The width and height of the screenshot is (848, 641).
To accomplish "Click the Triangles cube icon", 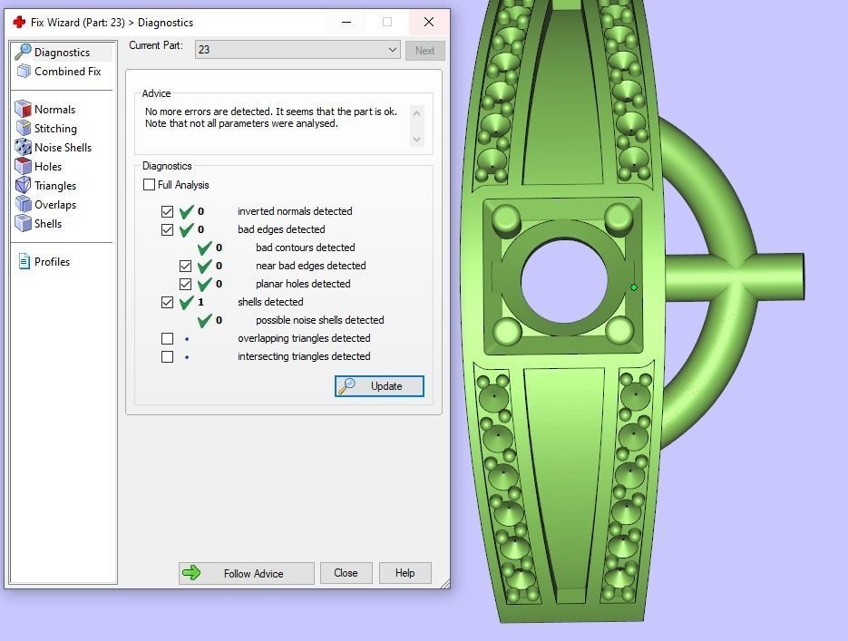I will [x=24, y=185].
